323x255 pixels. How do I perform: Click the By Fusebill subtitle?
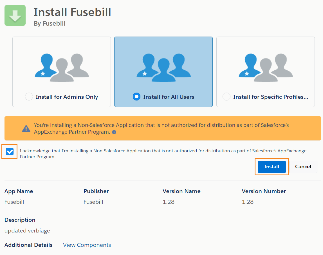pos(50,23)
